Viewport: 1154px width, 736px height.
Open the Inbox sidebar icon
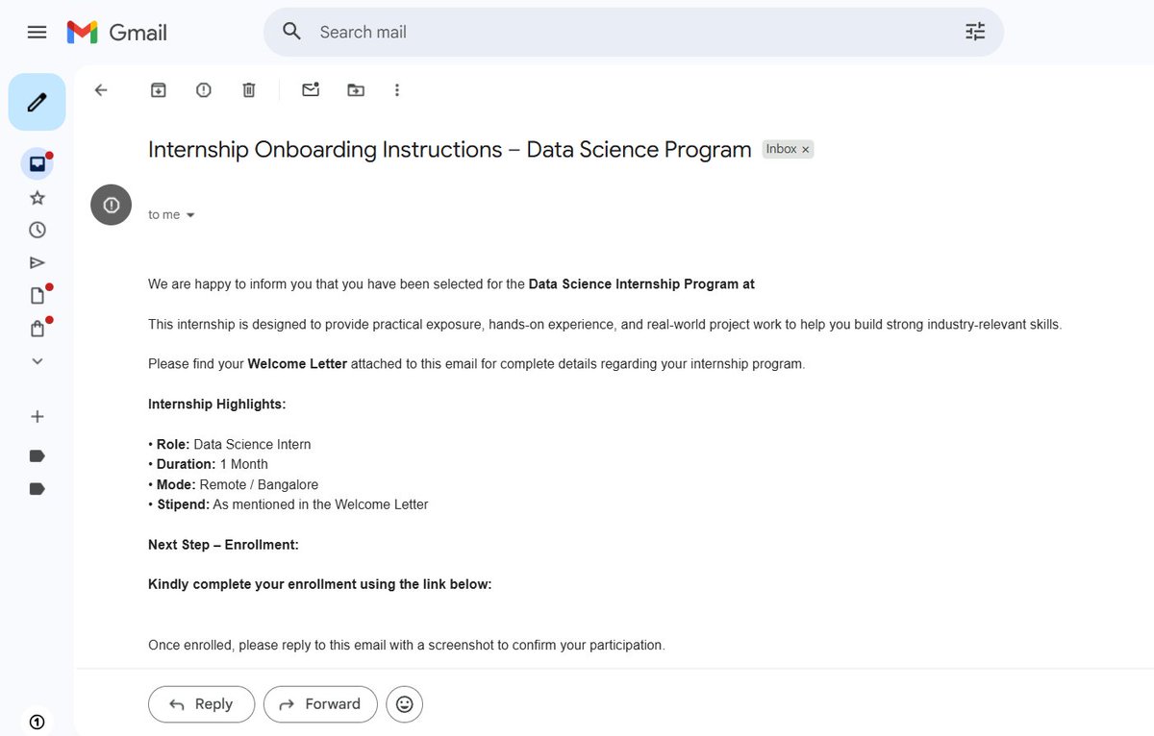pos(37,164)
